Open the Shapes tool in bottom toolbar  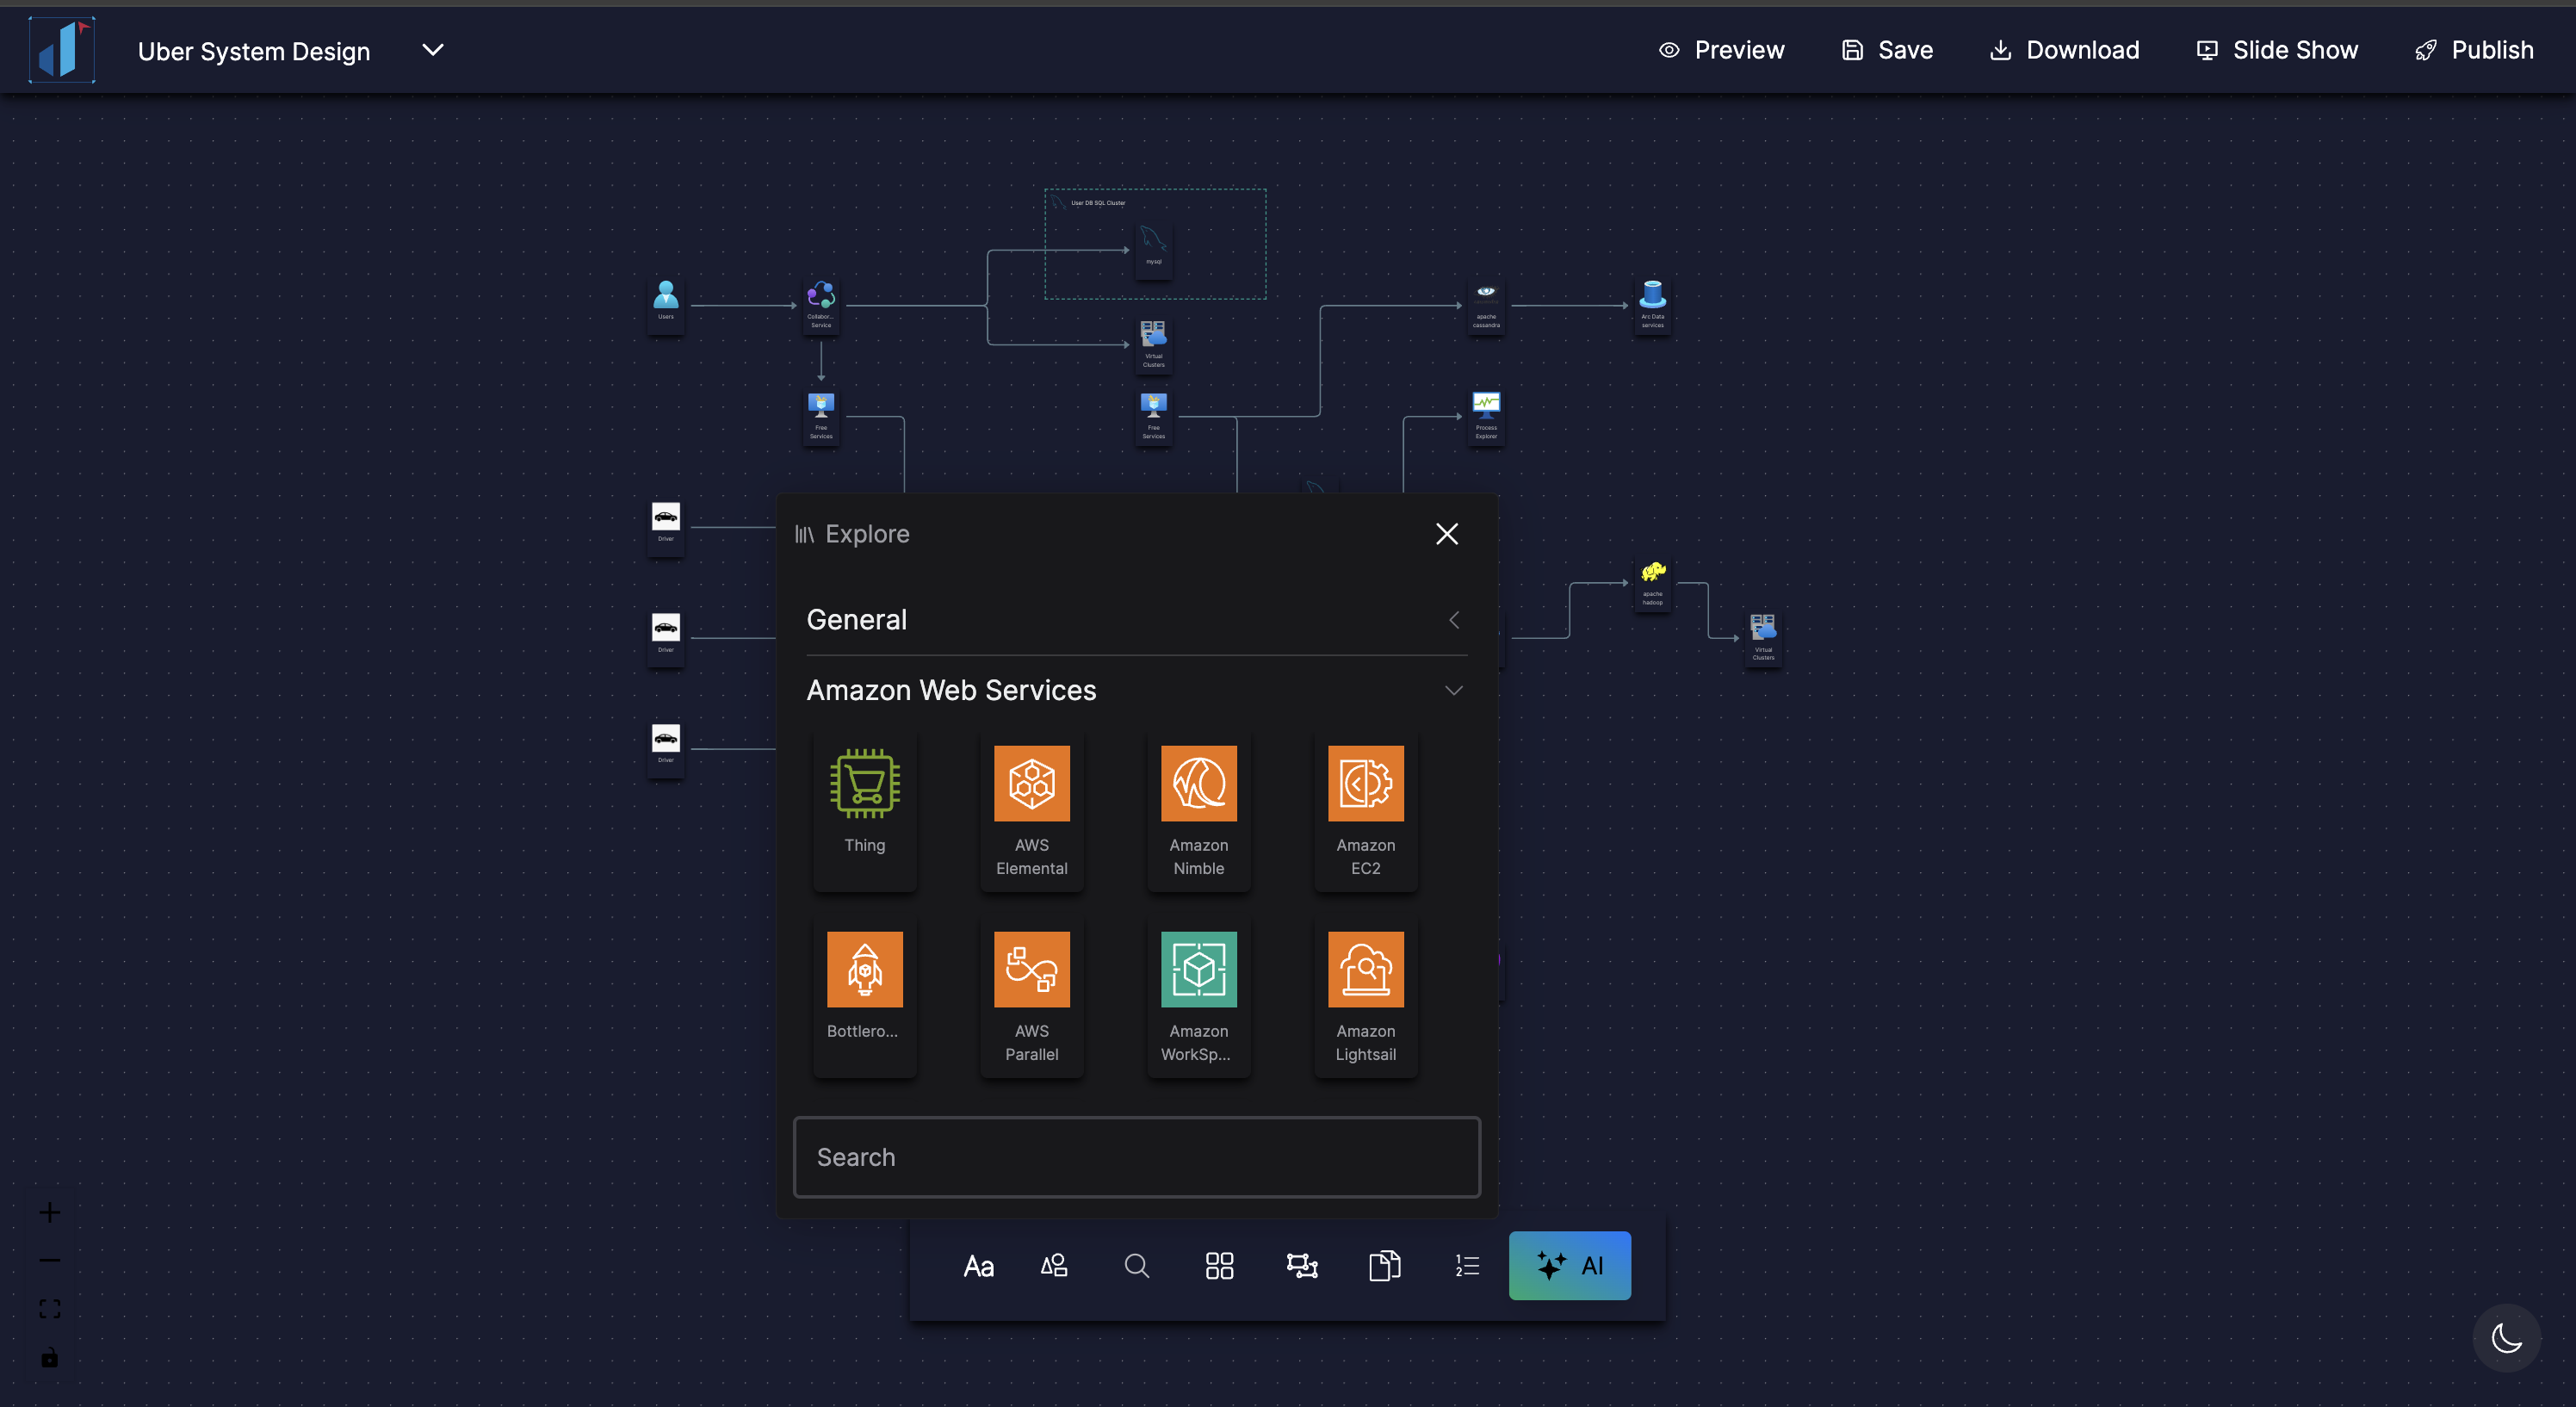point(1054,1266)
